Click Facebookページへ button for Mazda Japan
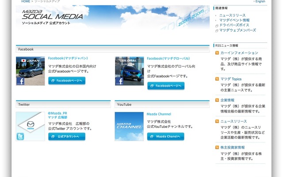Image resolution: width=283 pixels, height=177 pixels. click(x=67, y=81)
